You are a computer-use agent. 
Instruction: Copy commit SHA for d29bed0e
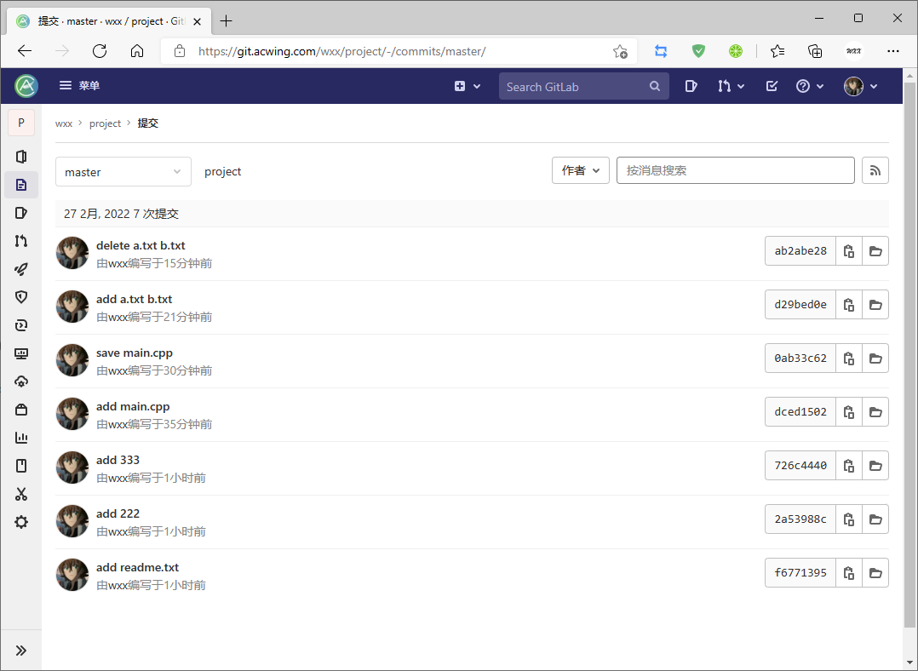(848, 305)
